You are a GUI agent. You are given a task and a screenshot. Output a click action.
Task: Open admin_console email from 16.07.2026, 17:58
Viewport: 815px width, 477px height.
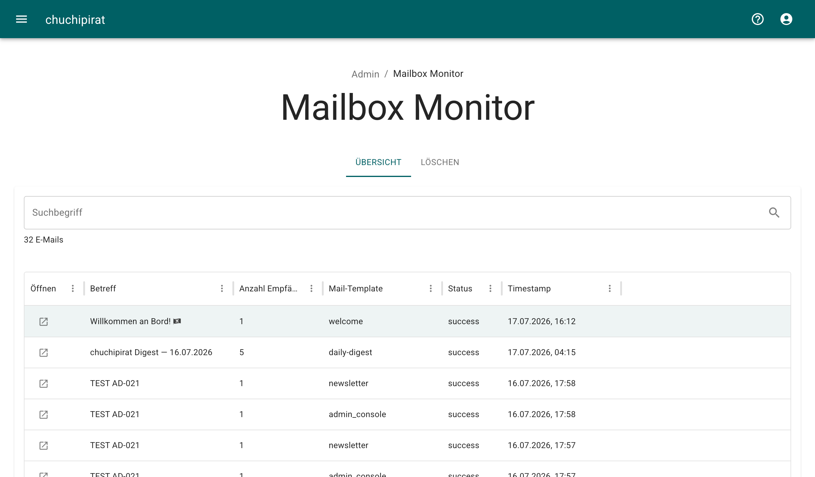(x=43, y=415)
